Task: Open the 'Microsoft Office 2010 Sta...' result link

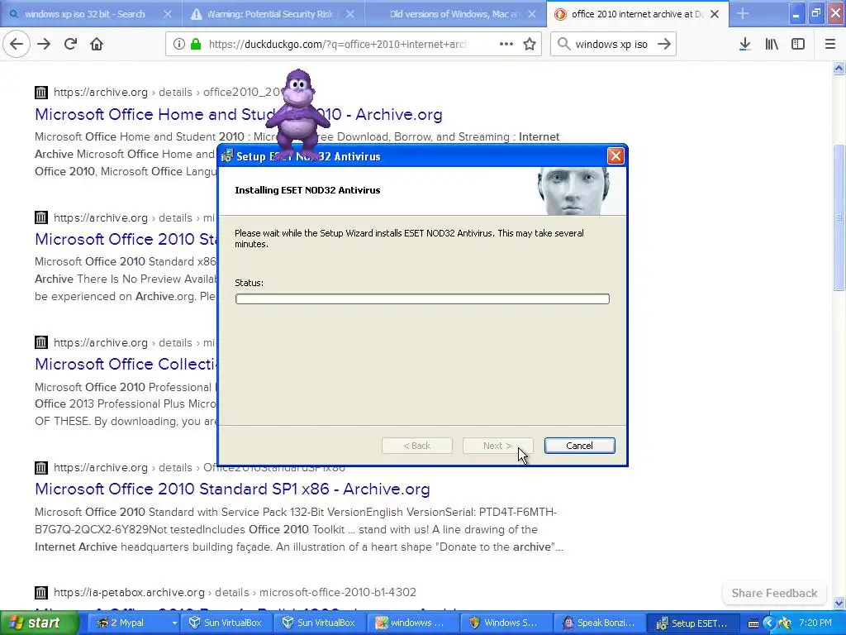Action: 126,239
